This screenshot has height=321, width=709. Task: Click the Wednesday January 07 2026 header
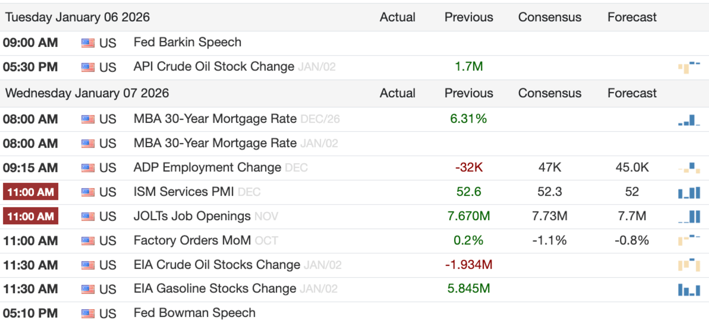pos(87,93)
